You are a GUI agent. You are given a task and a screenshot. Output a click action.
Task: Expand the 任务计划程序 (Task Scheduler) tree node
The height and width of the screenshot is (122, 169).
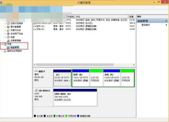click(5, 23)
